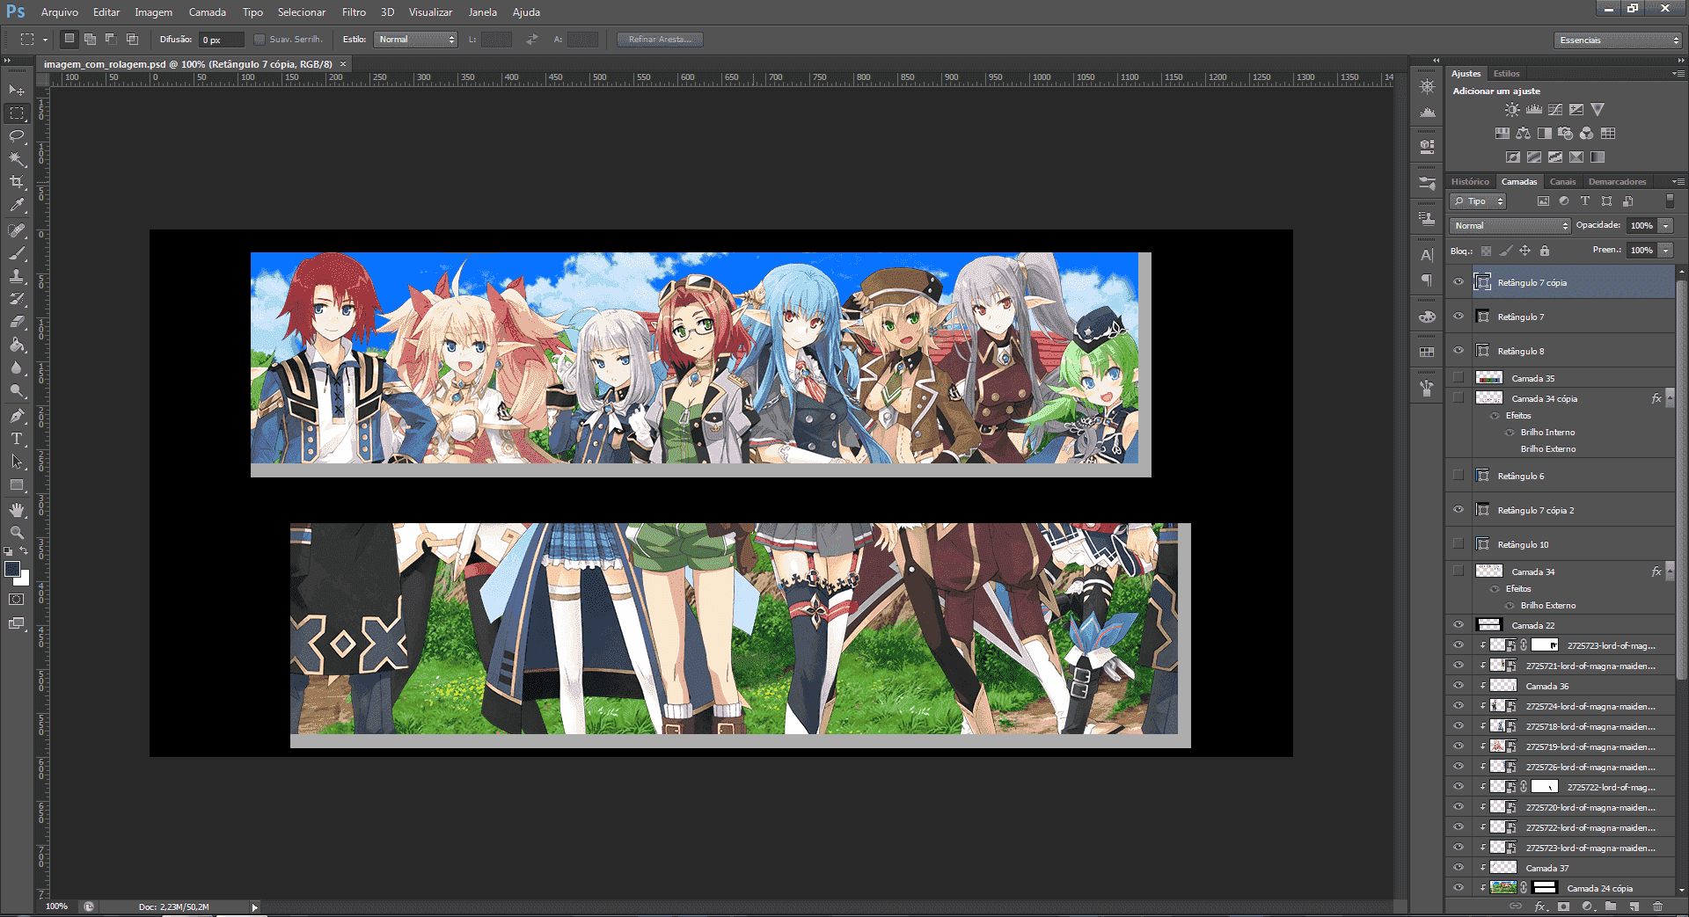Image resolution: width=1689 pixels, height=917 pixels.
Task: Lock position of the selected layer
Action: click(x=1524, y=251)
